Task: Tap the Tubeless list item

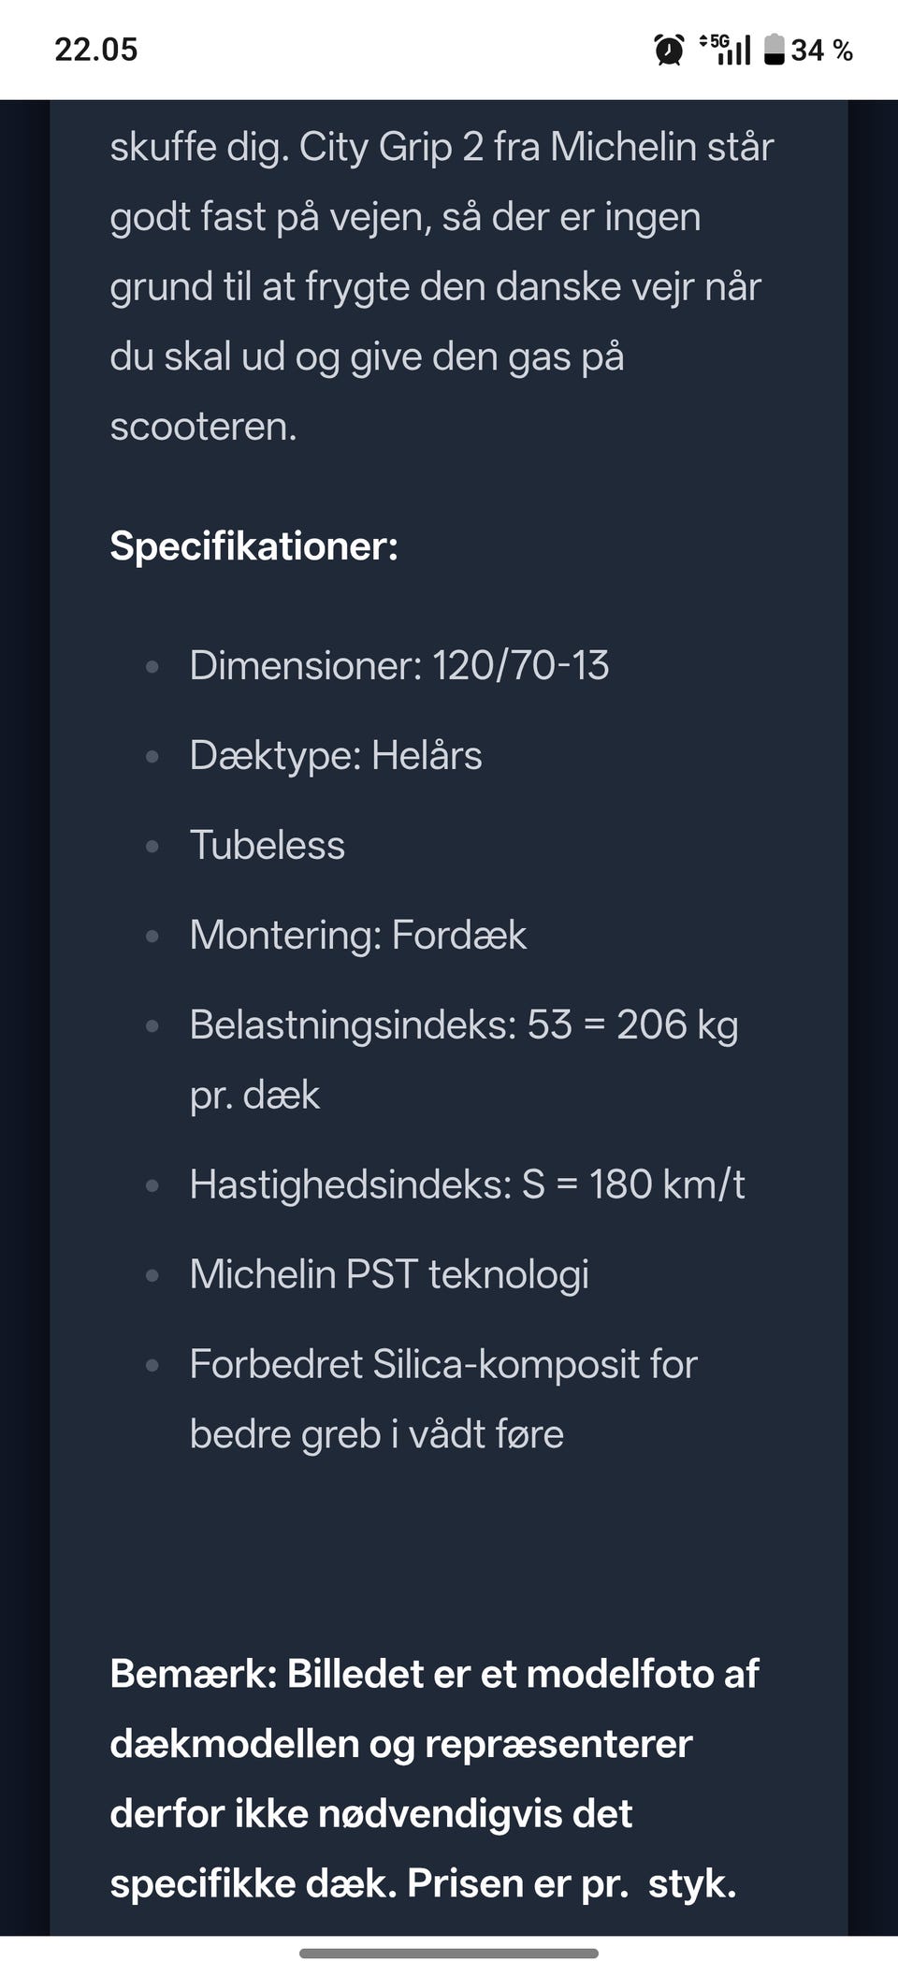Action: [x=268, y=846]
